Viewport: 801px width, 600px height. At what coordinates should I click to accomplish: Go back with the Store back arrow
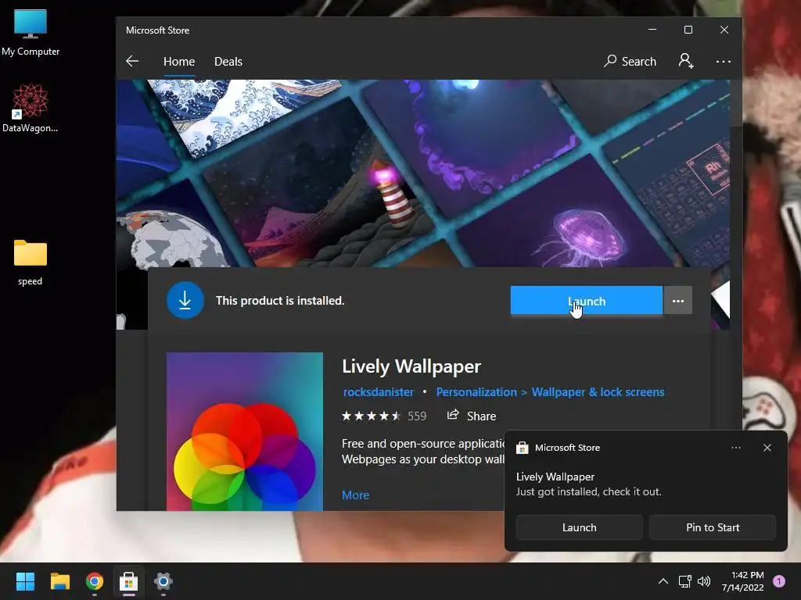pos(132,61)
